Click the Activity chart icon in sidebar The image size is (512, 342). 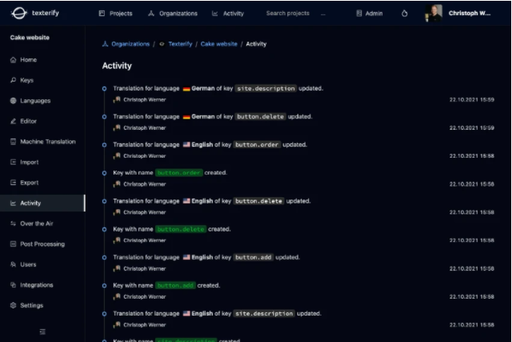point(13,203)
